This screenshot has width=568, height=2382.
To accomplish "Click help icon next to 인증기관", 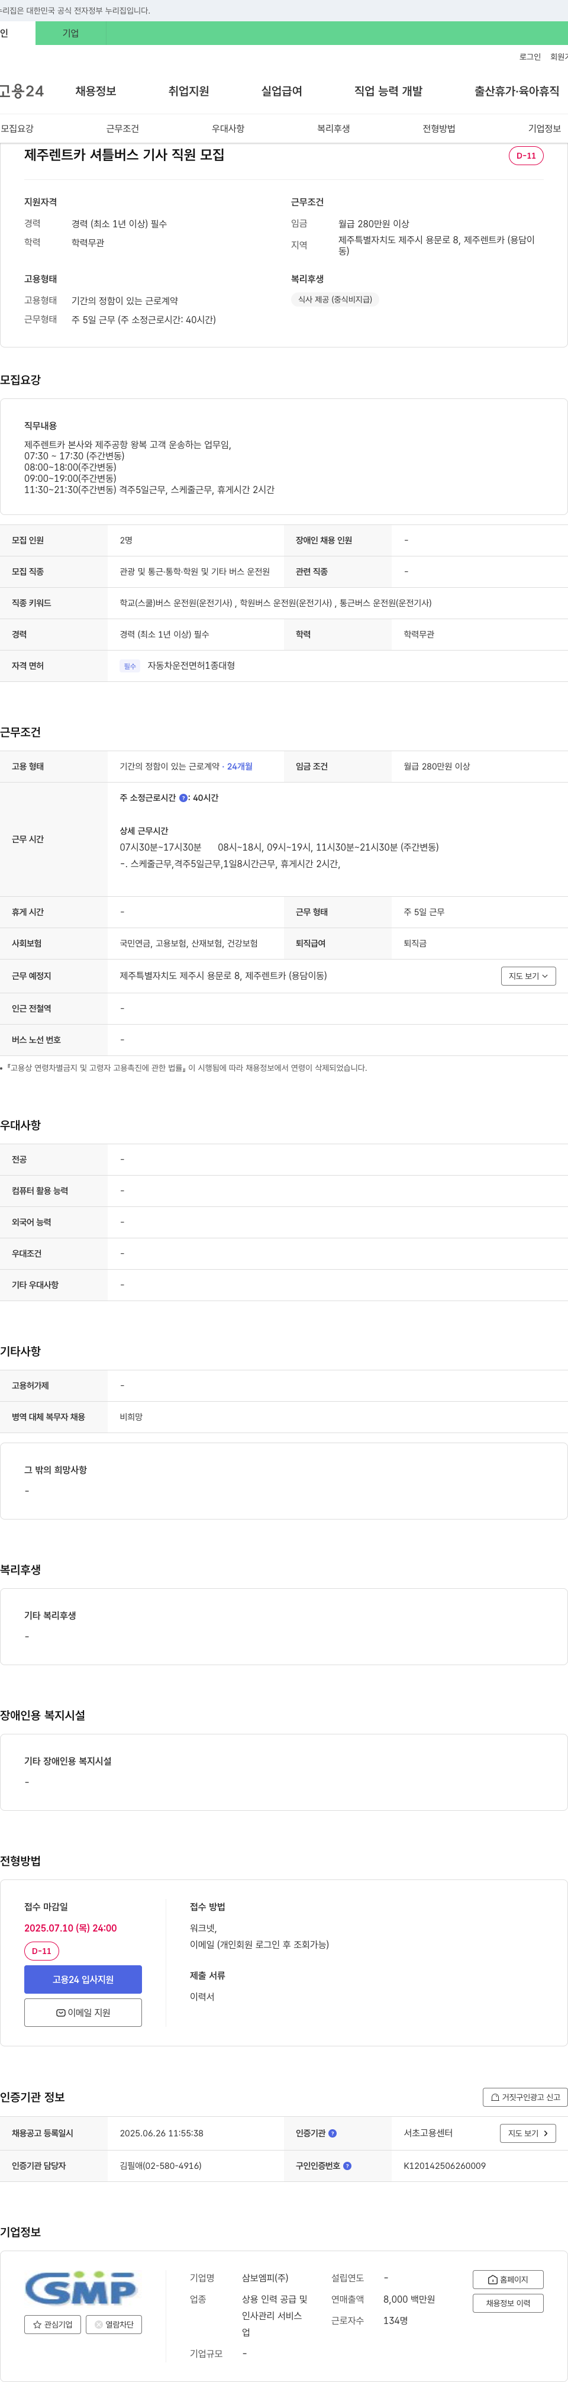I will [x=333, y=2133].
